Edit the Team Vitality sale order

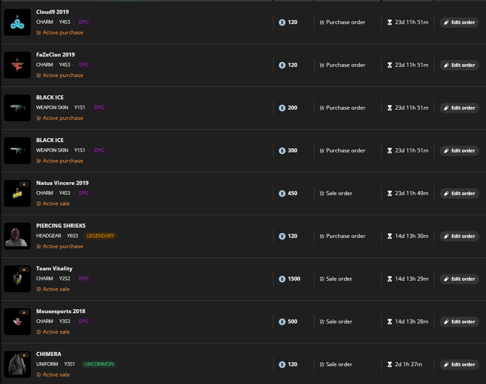(459, 279)
